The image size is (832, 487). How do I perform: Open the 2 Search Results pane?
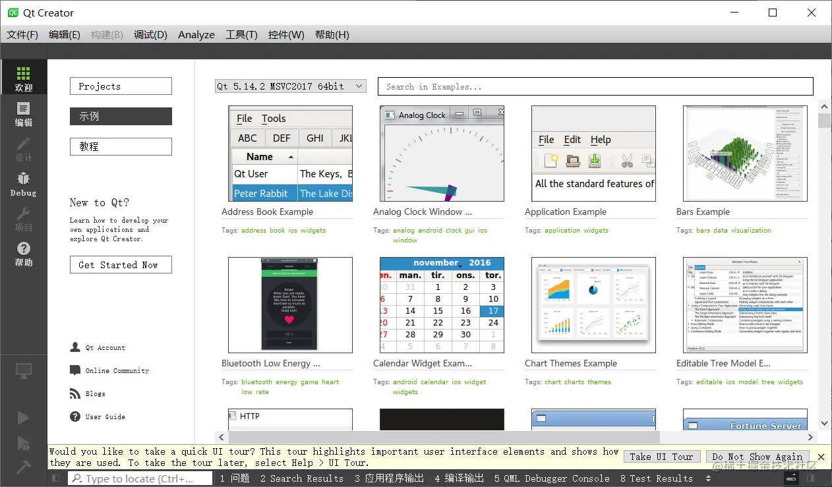pyautogui.click(x=301, y=479)
